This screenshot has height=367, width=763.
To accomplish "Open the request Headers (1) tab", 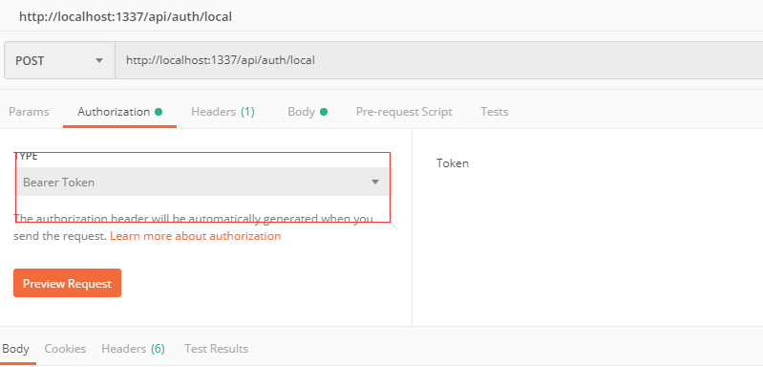I will tap(223, 112).
